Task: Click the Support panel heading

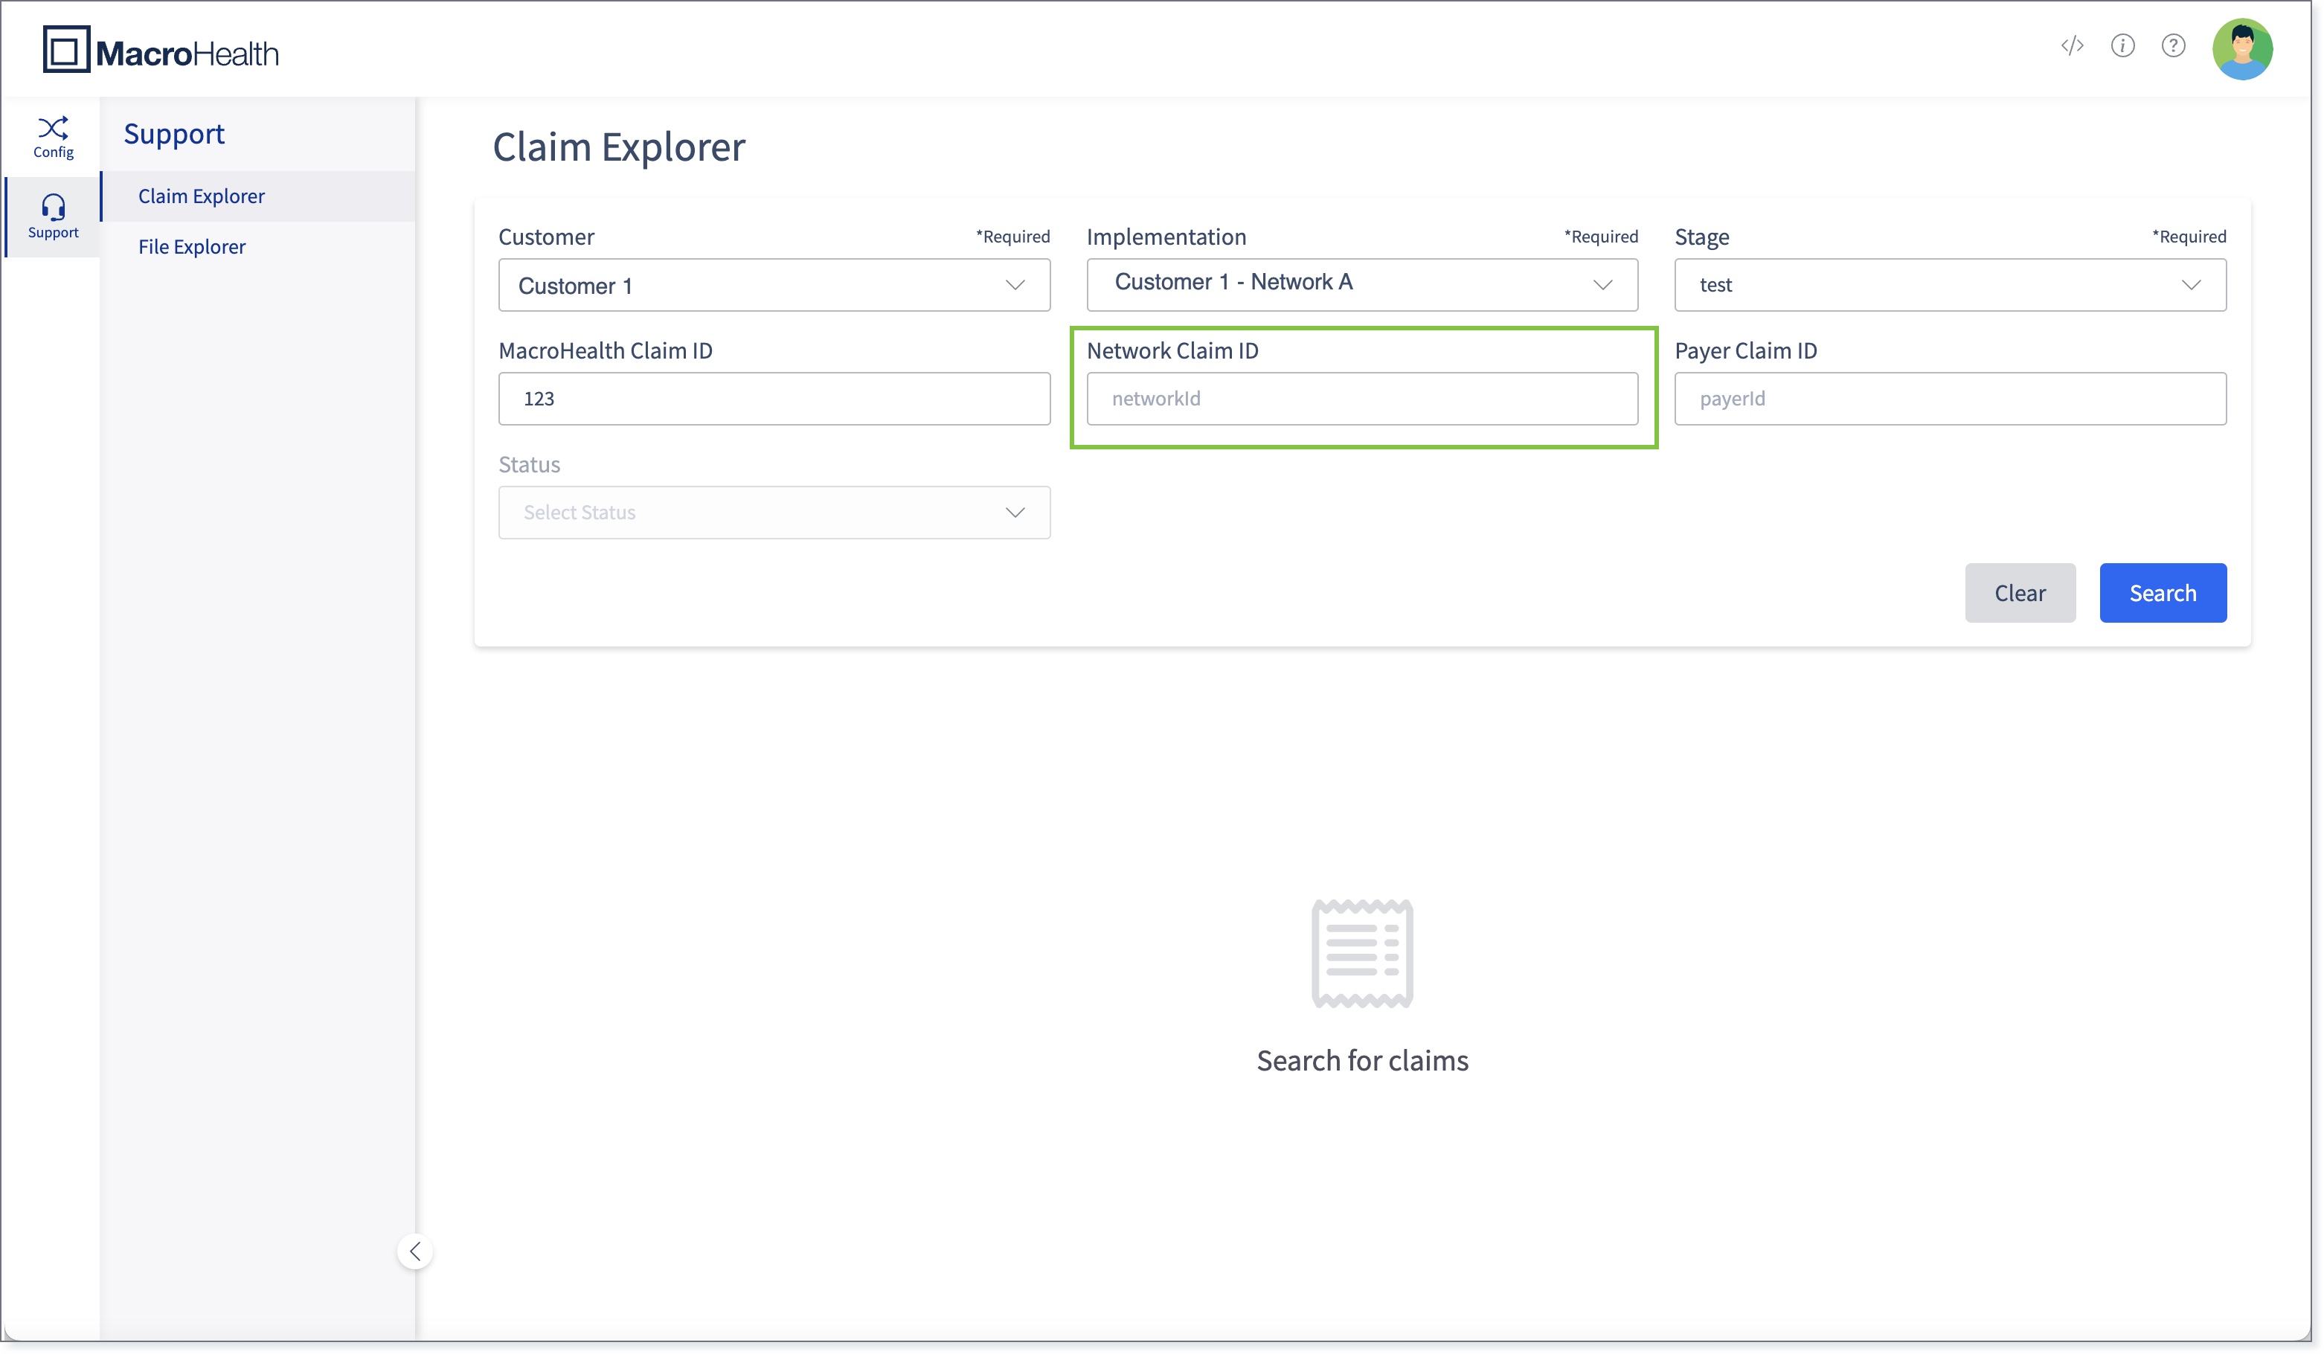Action: click(x=174, y=134)
